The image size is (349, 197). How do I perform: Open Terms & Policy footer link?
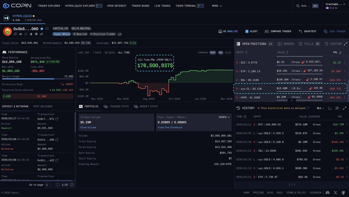pos(296,193)
